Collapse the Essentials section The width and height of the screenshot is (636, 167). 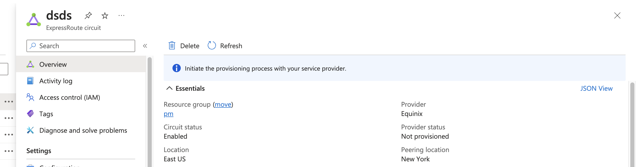170,88
